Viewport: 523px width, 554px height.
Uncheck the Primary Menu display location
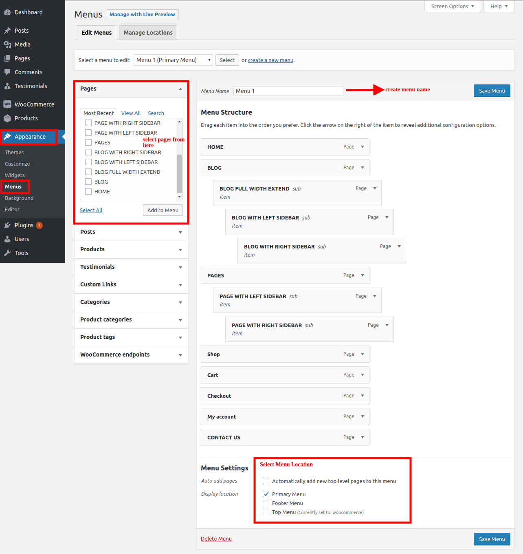pyautogui.click(x=266, y=494)
